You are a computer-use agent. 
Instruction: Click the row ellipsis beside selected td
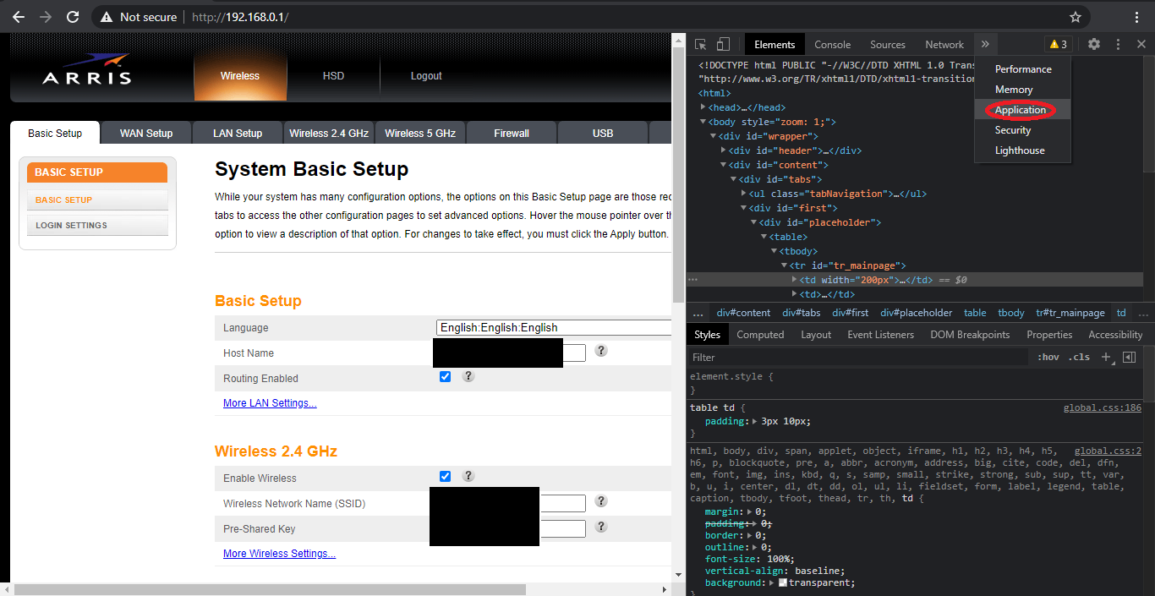(x=692, y=280)
